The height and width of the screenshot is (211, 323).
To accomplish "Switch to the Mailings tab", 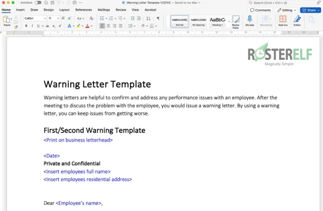I will (x=103, y=10).
